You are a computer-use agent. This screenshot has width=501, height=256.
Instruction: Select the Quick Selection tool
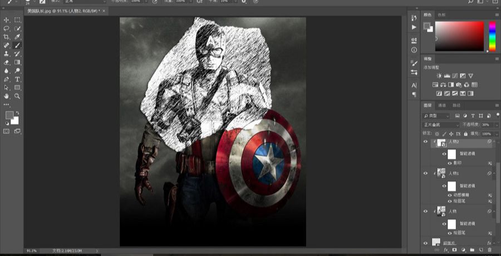tap(17, 28)
